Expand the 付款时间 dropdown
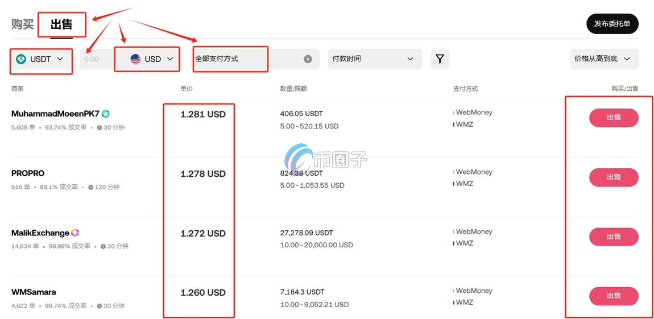The height and width of the screenshot is (319, 654). point(374,59)
